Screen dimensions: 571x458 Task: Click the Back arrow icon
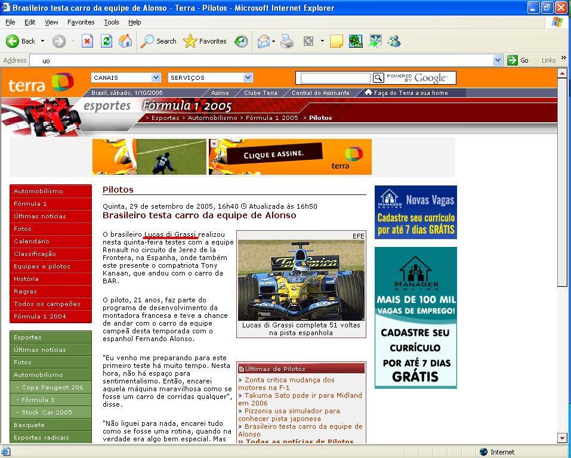pyautogui.click(x=12, y=41)
